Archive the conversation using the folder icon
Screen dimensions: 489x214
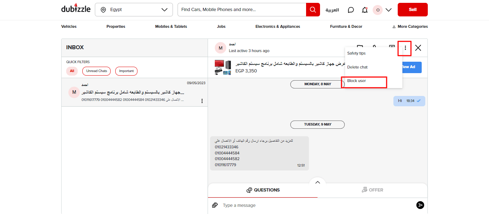[360, 47]
